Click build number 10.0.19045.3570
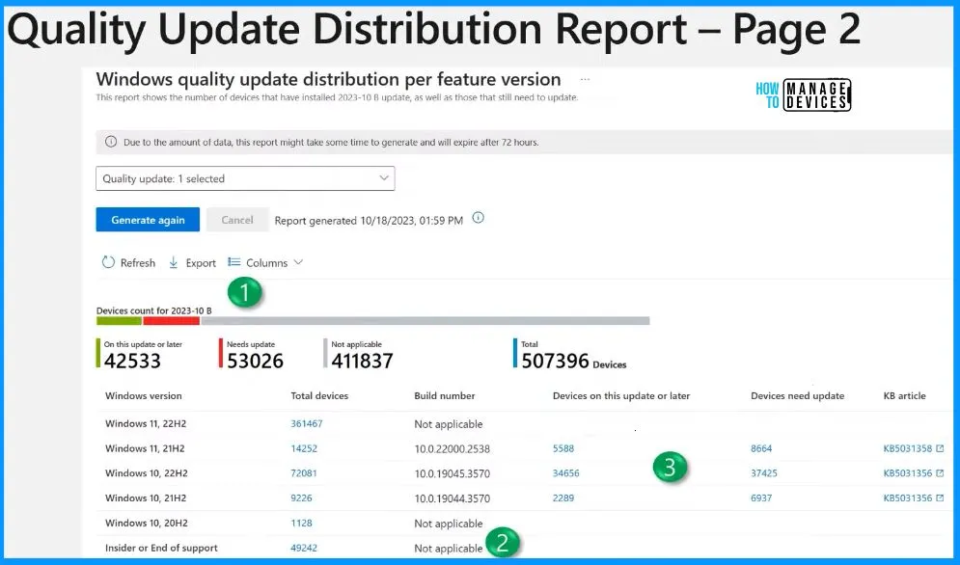The height and width of the screenshot is (565, 960). (452, 473)
